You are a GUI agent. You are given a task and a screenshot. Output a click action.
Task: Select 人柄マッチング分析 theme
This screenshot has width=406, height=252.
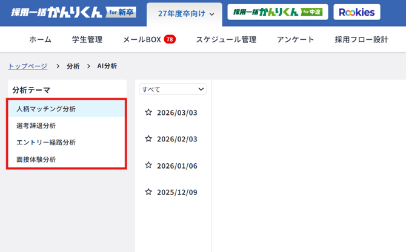(x=46, y=109)
